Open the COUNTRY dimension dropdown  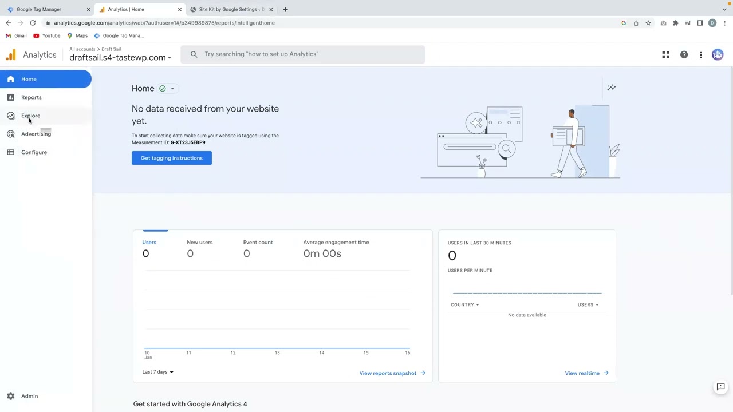click(464, 305)
